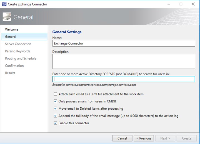Close the Create Exchange Connector window

(x=193, y=4)
